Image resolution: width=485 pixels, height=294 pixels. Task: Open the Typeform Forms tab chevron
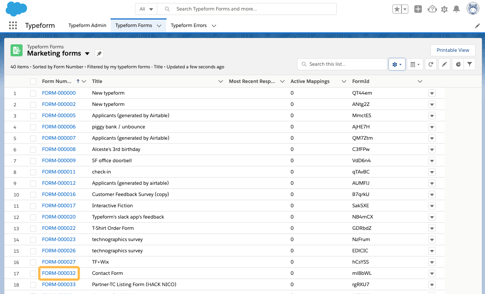[159, 26]
